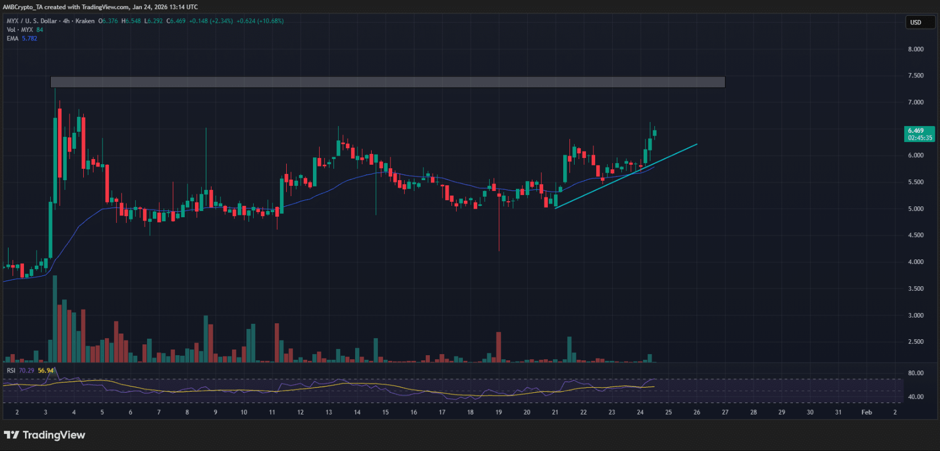Screen dimensions: 940x451
Task: Click date 19 on the time axis
Action: click(498, 412)
